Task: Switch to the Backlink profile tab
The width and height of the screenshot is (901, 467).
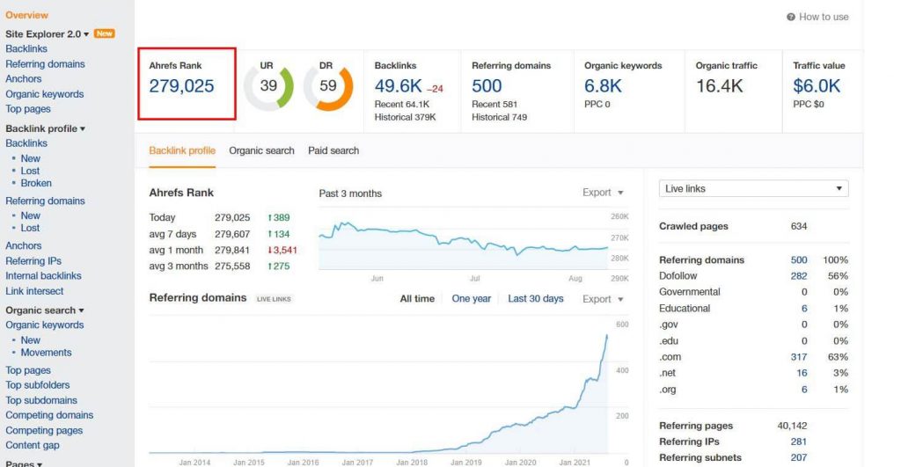Action: tap(182, 150)
